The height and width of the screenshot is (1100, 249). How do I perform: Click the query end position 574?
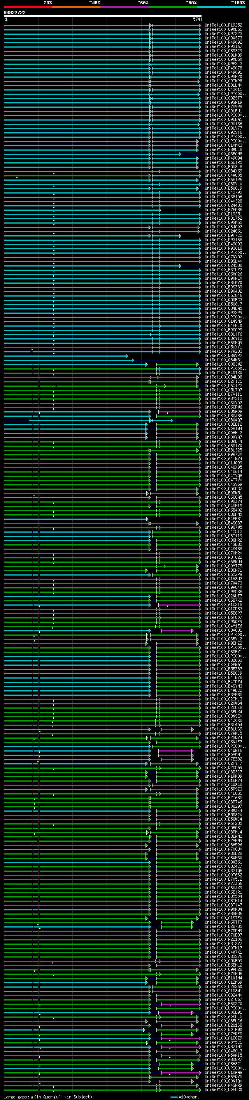point(196,19)
